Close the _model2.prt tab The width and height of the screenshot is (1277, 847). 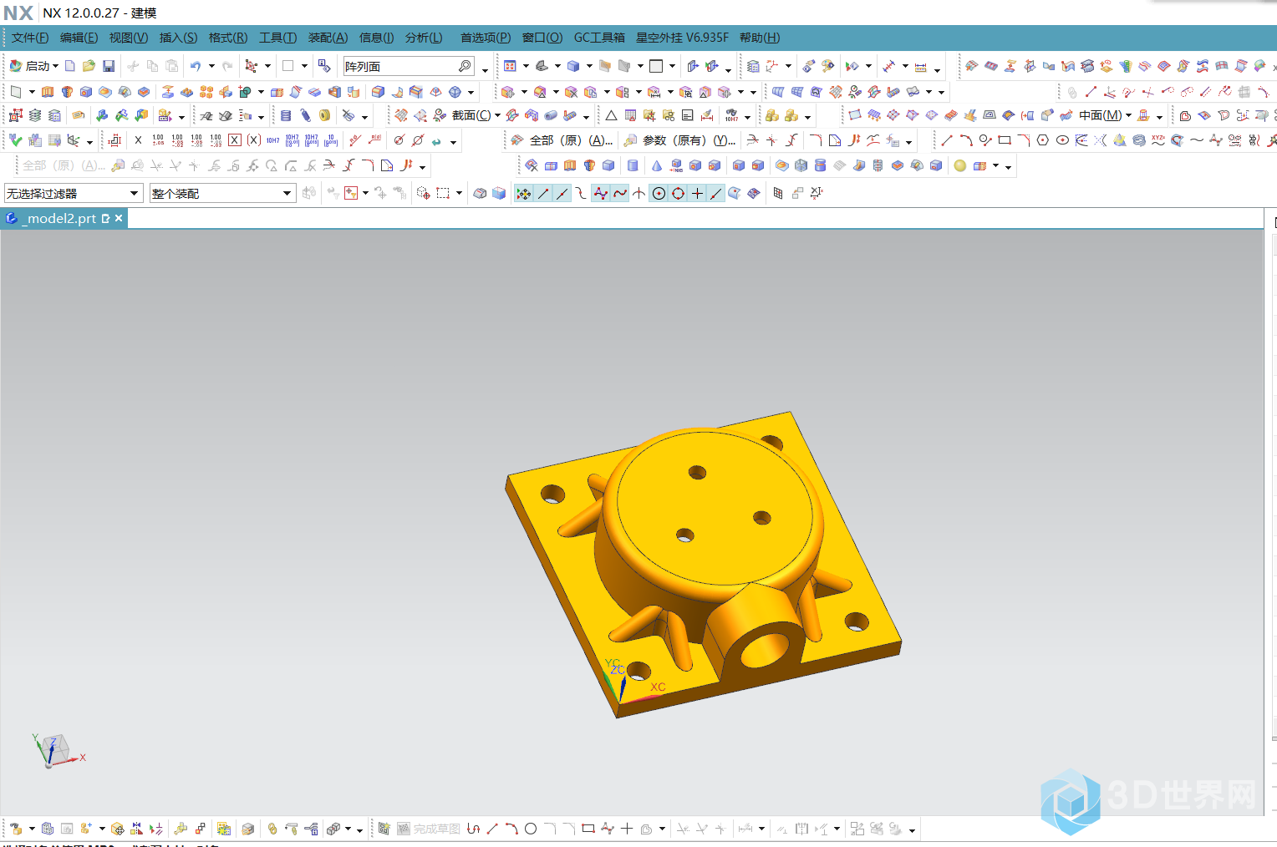[119, 218]
